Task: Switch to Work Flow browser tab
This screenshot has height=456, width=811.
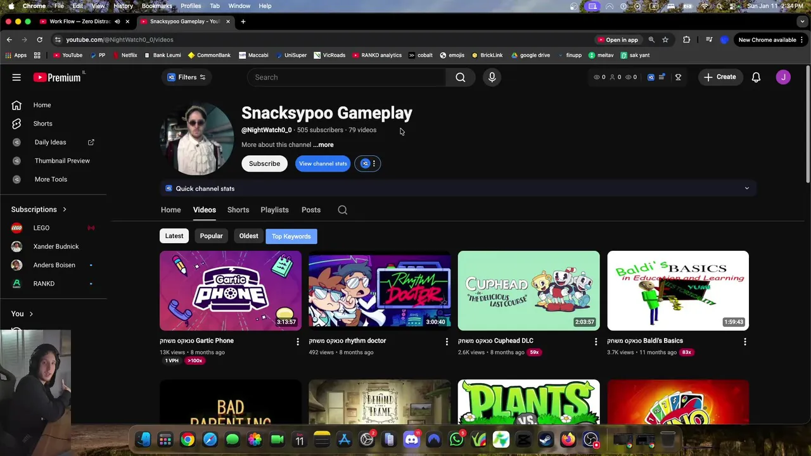Action: [x=80, y=22]
